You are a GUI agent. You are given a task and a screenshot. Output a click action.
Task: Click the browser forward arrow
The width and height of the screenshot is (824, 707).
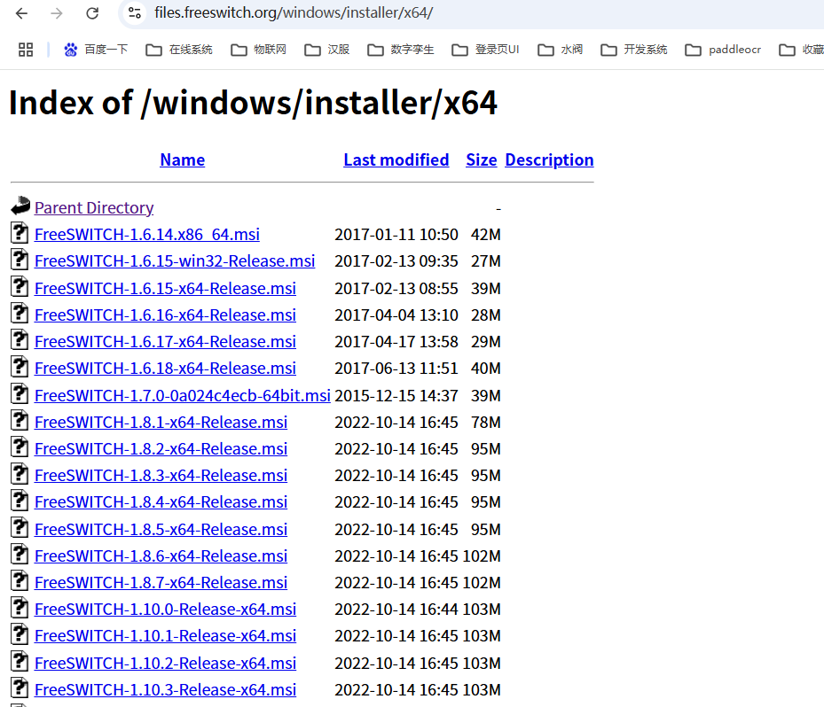point(57,13)
